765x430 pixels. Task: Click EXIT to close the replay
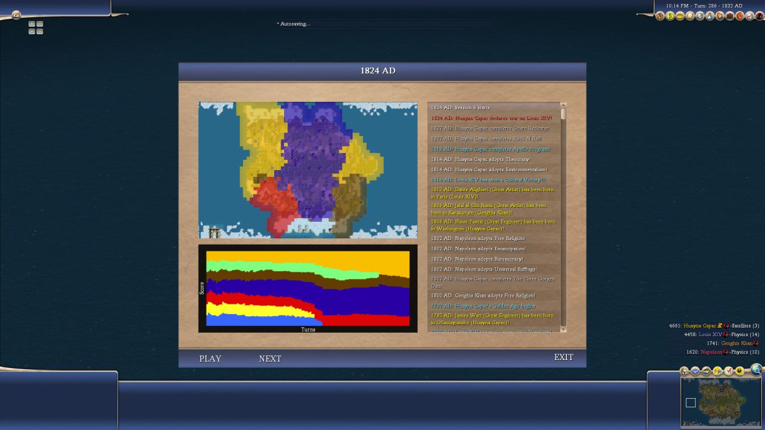click(x=564, y=357)
